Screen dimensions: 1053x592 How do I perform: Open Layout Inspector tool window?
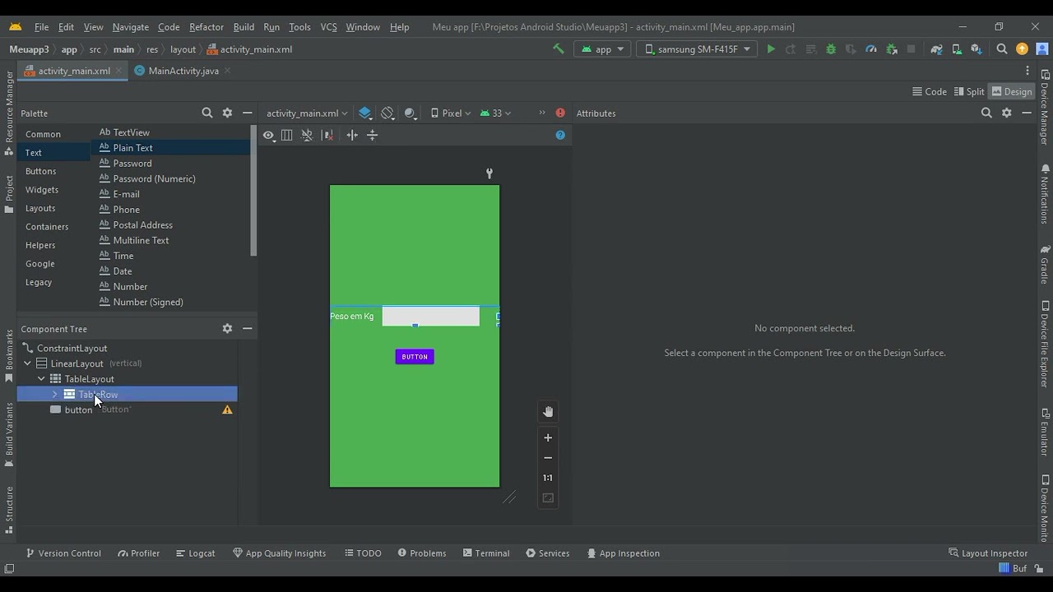(x=988, y=553)
